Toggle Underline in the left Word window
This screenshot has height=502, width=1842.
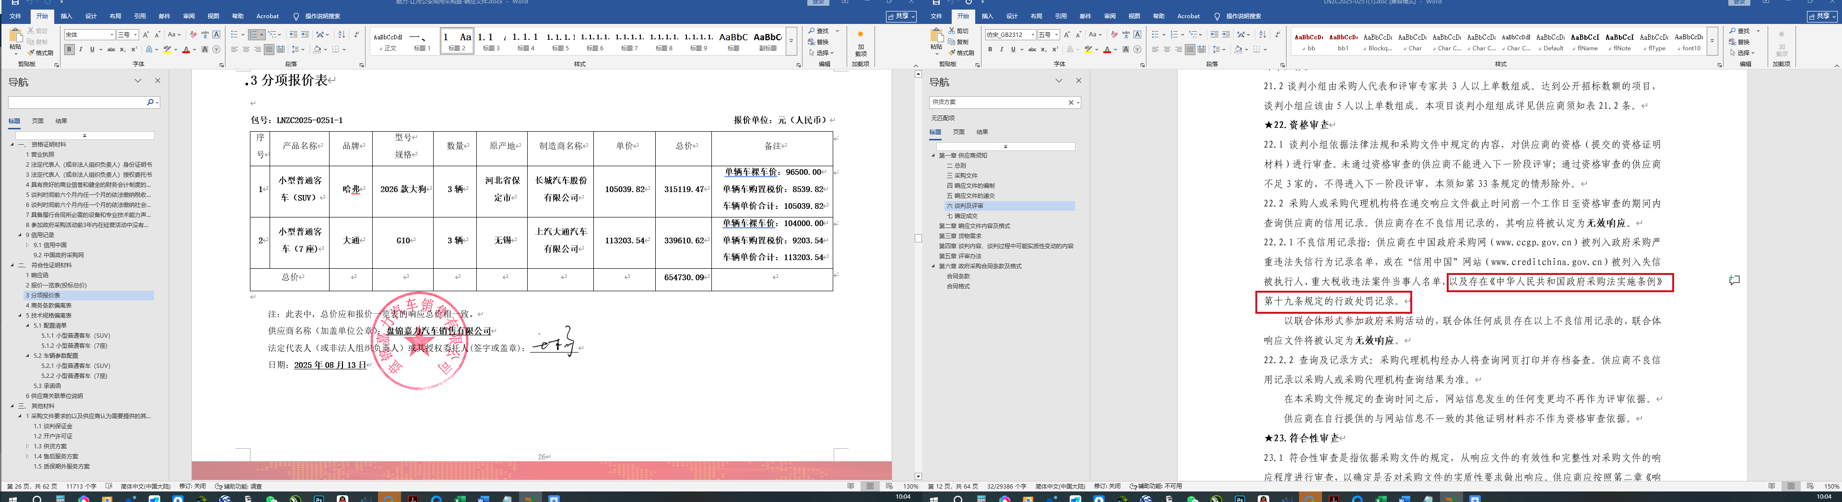(x=92, y=49)
